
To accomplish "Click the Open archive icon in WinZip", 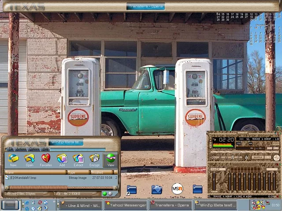I will click(x=30, y=159).
